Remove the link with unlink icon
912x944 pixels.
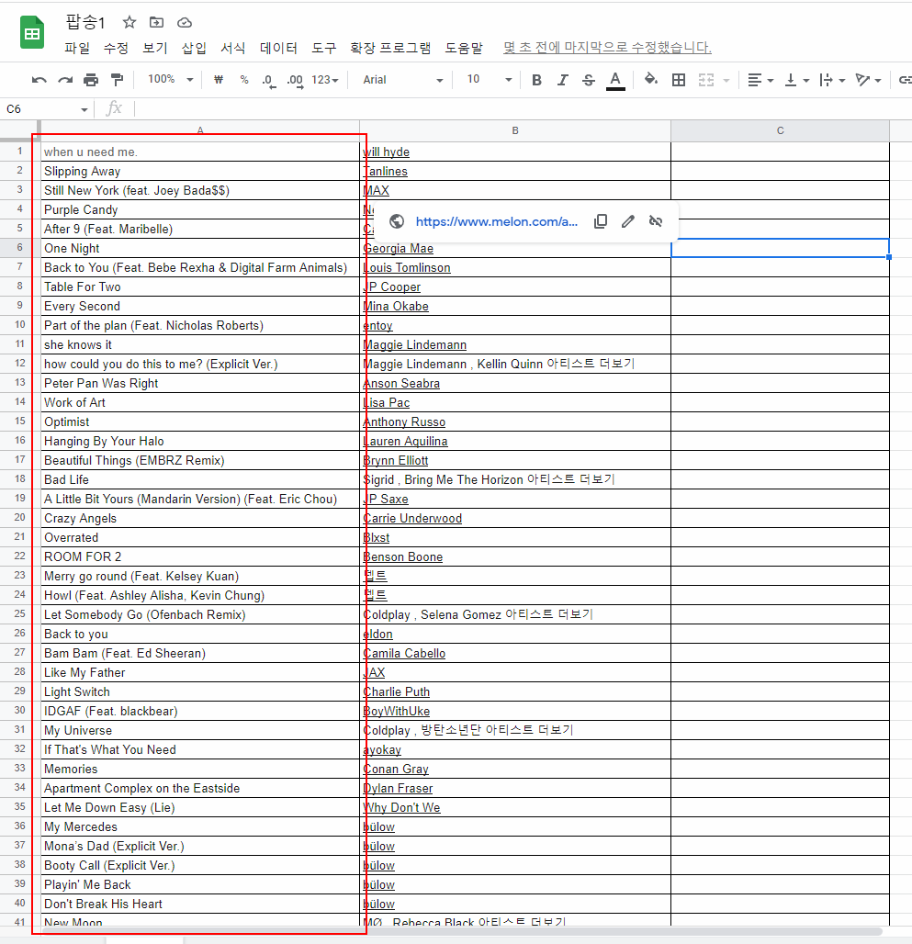tap(656, 221)
